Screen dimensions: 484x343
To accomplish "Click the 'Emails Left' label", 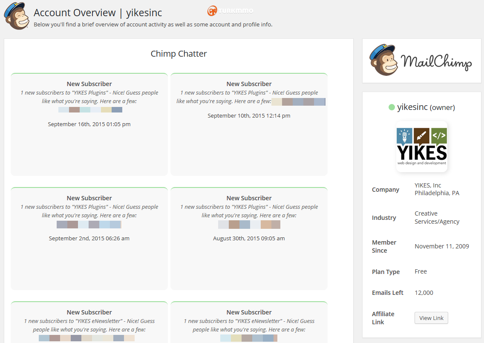I will click(x=388, y=293).
